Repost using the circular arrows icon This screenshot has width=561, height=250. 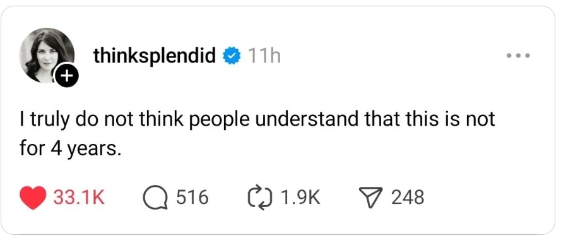coord(260,198)
